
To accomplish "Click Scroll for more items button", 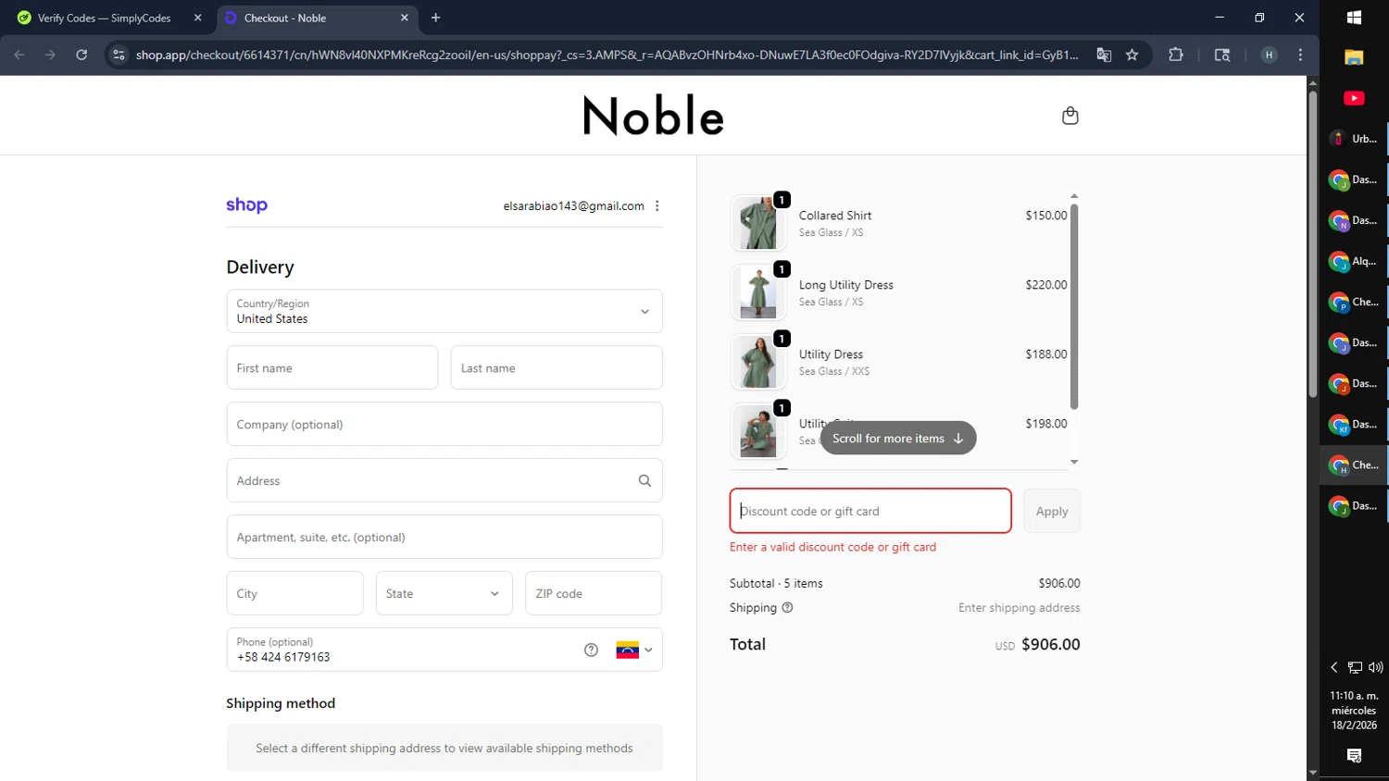I will 898,439.
